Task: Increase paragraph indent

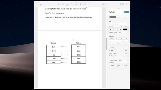Action: tap(124, 41)
